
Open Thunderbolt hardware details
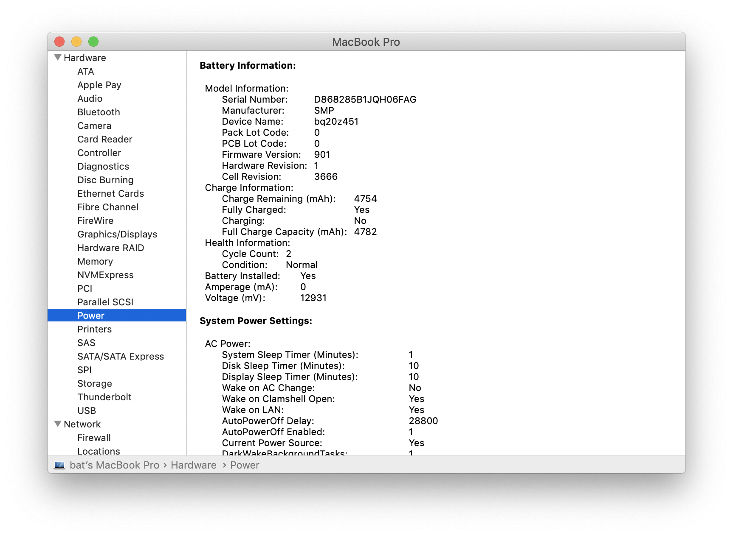[x=104, y=397]
